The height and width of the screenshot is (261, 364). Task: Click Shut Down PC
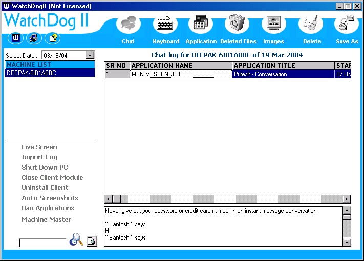[45, 167]
